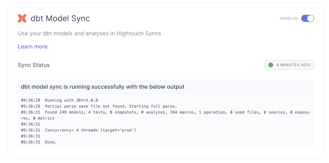Viewport: 329px width, 163px height.
Task: Open the Learn more link
Action: [33, 46]
